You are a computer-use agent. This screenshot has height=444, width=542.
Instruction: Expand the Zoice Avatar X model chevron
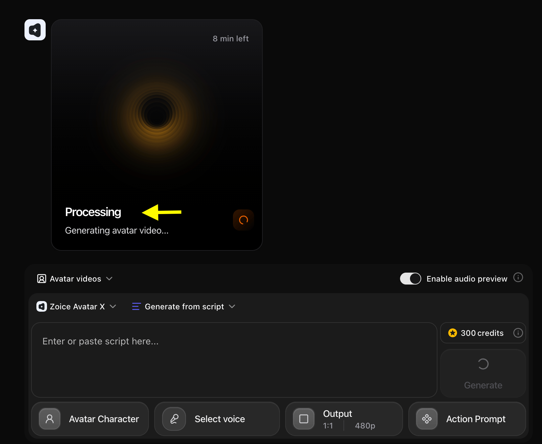[113, 306]
